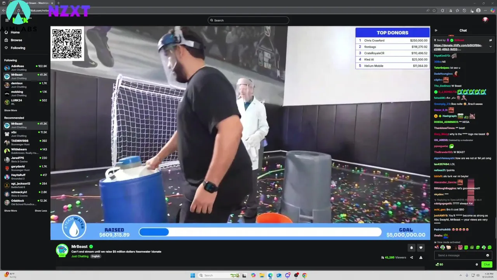Open taskbar volume control icon
497x280 pixels.
[x=478, y=275]
